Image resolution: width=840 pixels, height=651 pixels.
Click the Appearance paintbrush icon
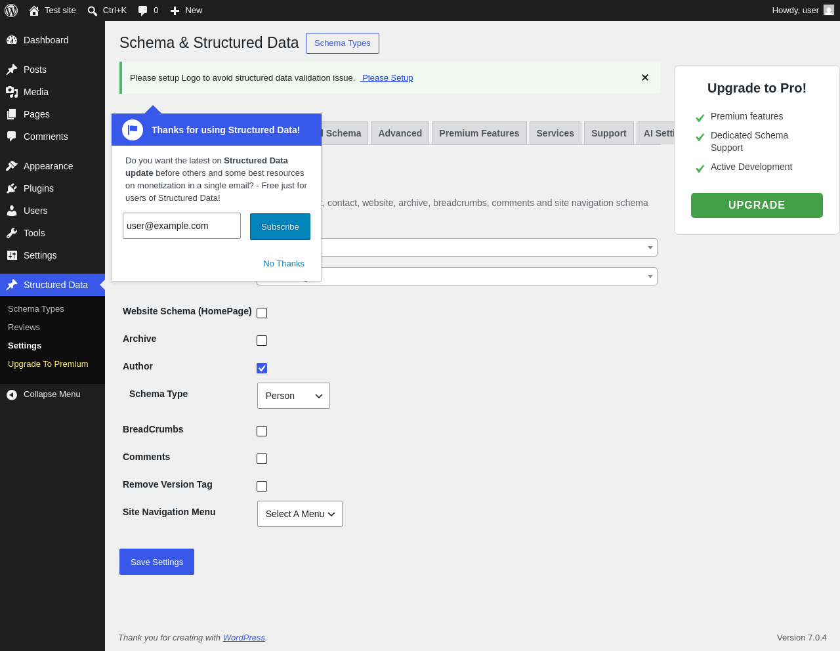[12, 166]
